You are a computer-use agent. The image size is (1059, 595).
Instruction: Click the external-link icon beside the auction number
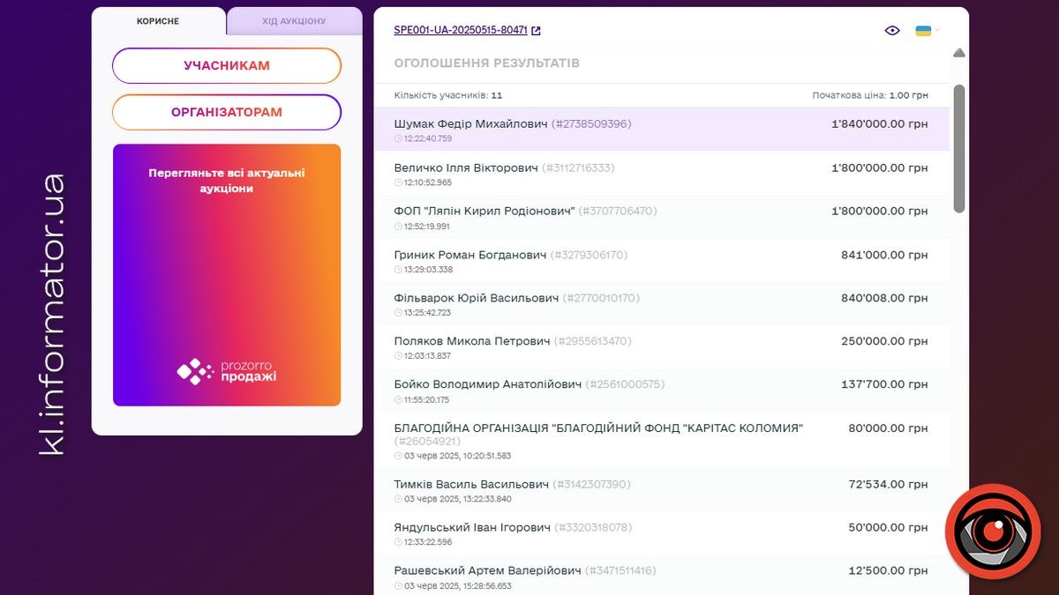click(536, 29)
